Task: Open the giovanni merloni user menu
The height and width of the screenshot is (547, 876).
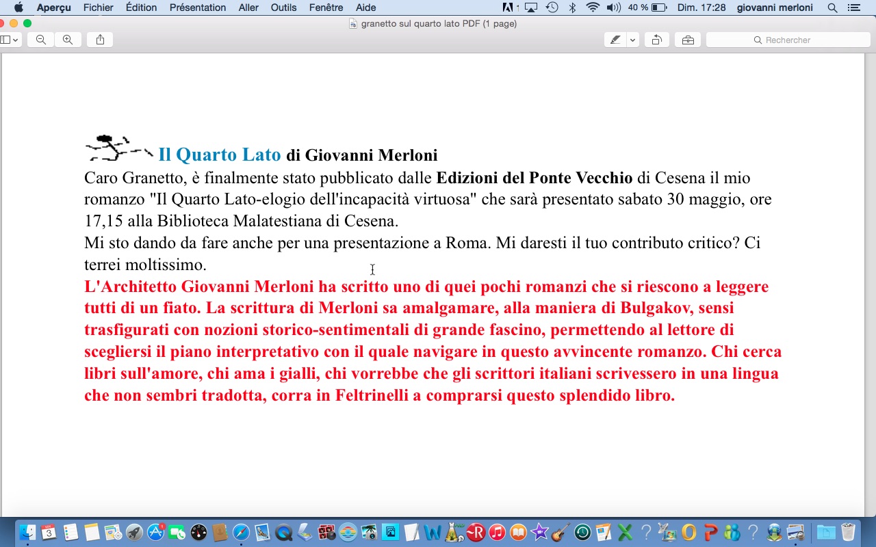Action: [x=775, y=8]
